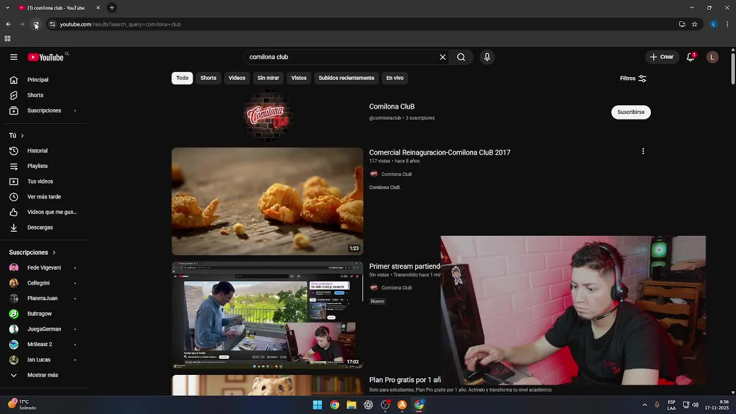Open Chrome apps grid in bookmarks bar
The image size is (736, 414).
click(7, 39)
